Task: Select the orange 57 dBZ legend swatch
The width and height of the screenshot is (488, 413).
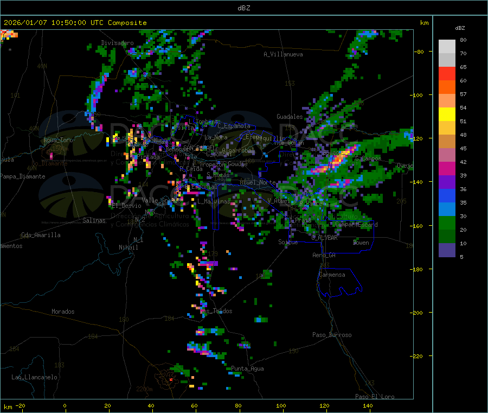Action: click(447, 87)
